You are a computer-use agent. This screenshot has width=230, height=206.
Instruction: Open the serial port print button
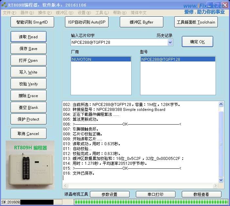coord(155,194)
